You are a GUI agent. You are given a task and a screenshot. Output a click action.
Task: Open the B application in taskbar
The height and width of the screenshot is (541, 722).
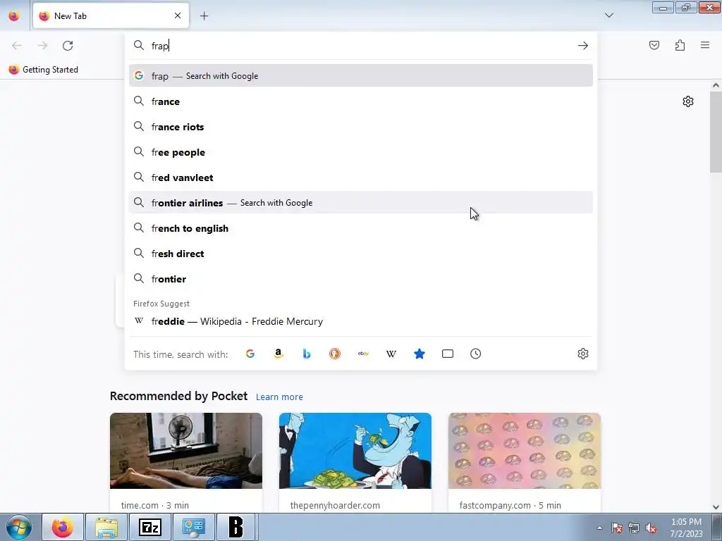click(x=236, y=527)
